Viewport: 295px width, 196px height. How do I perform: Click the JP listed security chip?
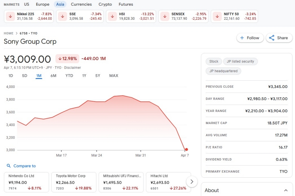coord(240,61)
